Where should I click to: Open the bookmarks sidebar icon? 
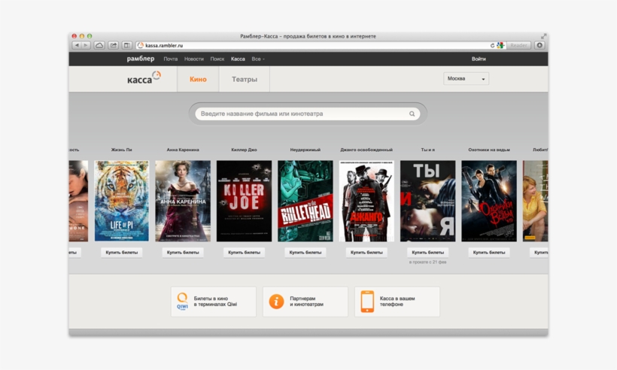click(x=127, y=46)
